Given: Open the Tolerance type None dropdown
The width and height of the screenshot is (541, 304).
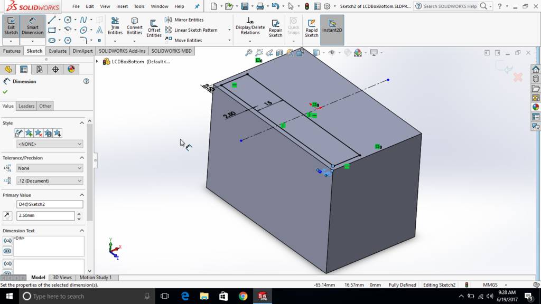Looking at the screenshot, I should click(50, 168).
